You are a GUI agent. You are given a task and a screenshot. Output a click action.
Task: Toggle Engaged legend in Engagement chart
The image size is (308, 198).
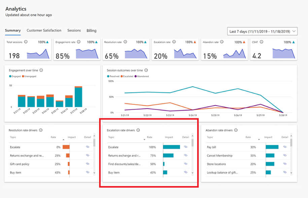point(15,76)
